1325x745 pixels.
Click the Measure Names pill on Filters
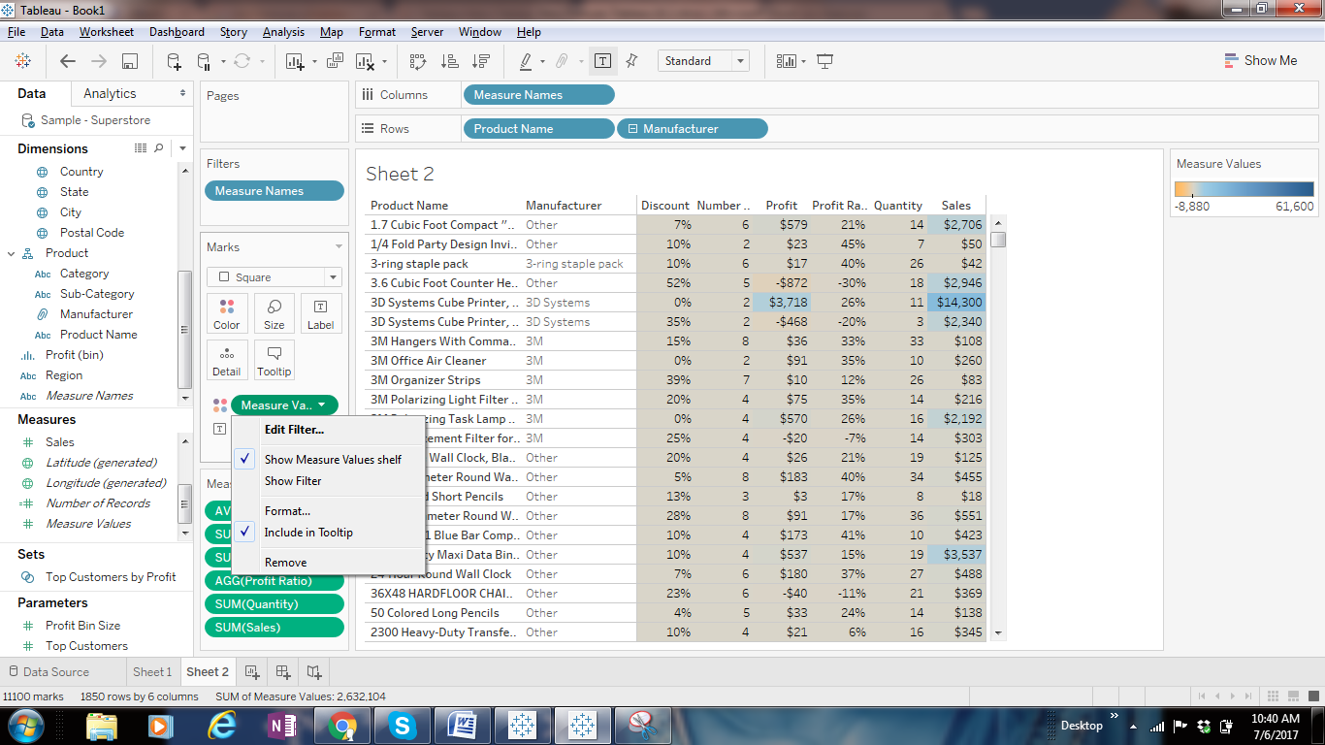point(275,191)
